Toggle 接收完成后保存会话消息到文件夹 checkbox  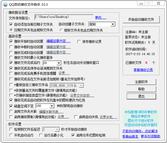(11, 68)
